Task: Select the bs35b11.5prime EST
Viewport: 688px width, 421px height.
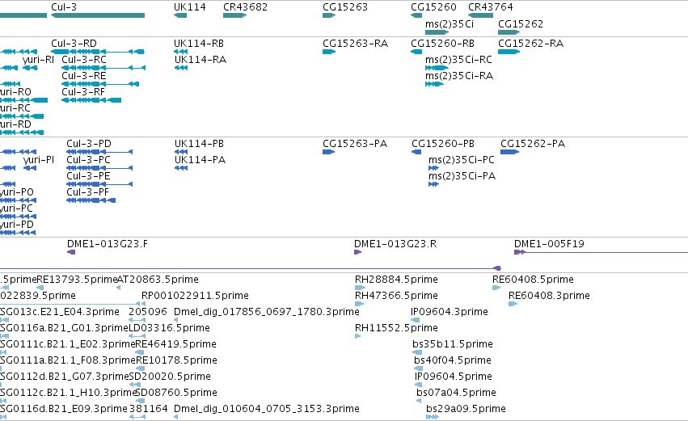Action: 417,352
